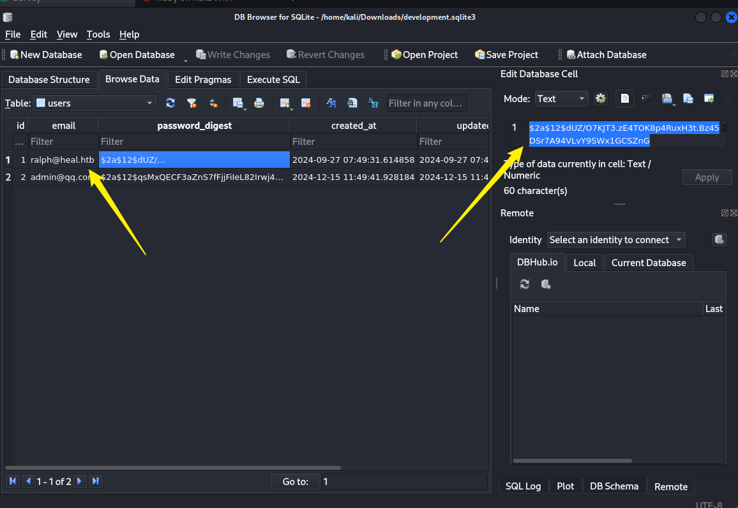738x508 pixels.
Task: Clear sorting with the arrows icon
Action: (213, 103)
